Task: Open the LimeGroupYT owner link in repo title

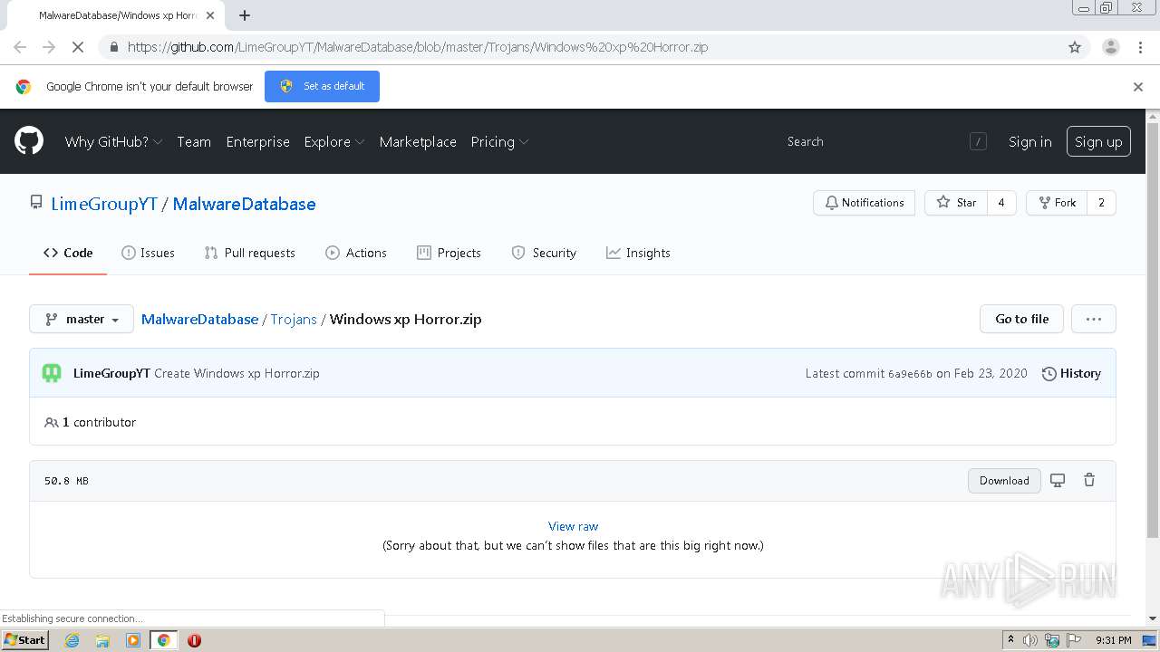Action: click(x=104, y=204)
